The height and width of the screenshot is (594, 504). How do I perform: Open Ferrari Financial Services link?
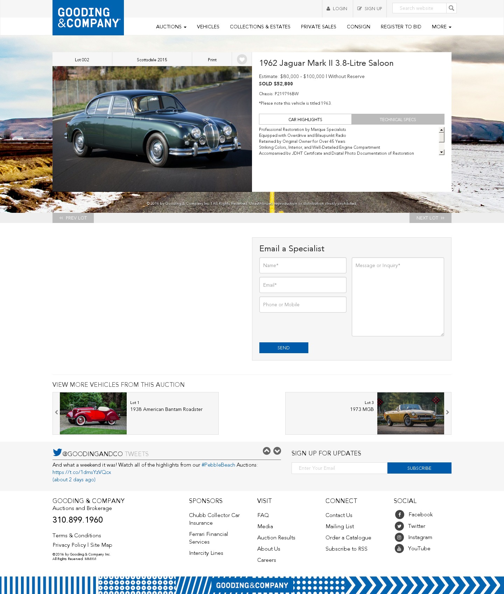tap(209, 538)
